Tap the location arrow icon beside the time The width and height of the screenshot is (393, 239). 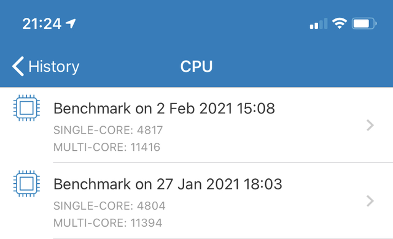[71, 23]
